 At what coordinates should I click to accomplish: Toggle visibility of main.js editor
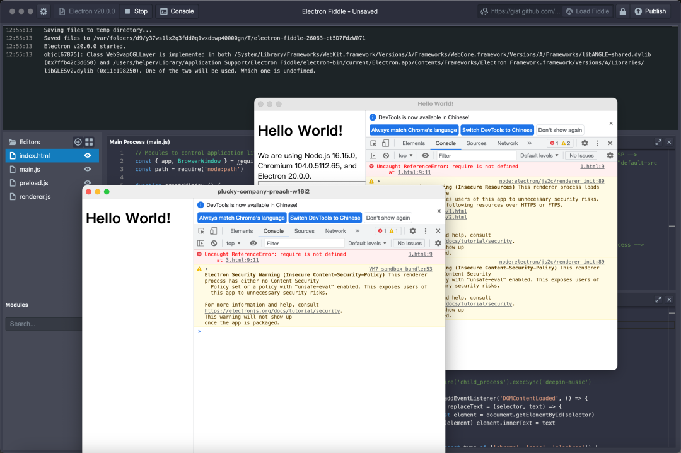pyautogui.click(x=87, y=169)
